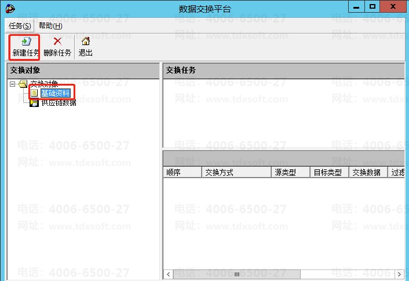Click the 源类型 column header
Image resolution: width=409 pixels, height=281 pixels.
(x=291, y=172)
